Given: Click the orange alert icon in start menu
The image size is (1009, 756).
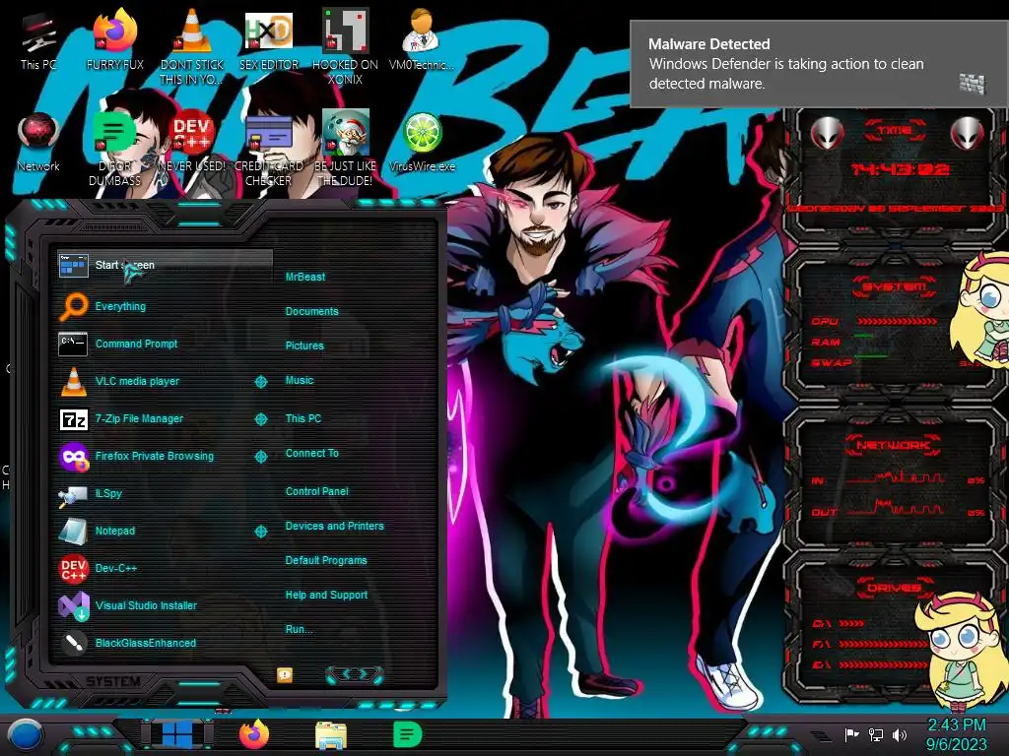Looking at the screenshot, I should pyautogui.click(x=285, y=674).
